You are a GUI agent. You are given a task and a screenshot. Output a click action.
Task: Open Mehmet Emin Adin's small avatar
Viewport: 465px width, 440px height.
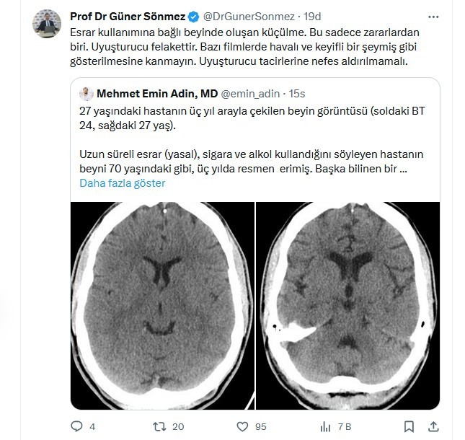[x=87, y=94]
